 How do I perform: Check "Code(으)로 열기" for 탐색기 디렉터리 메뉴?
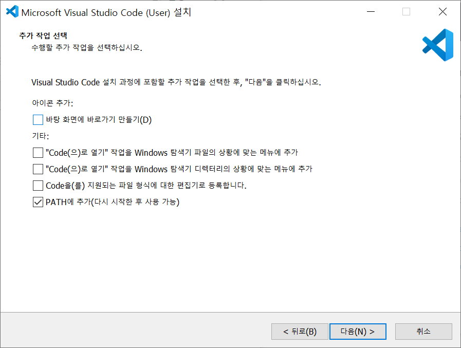[38, 169]
